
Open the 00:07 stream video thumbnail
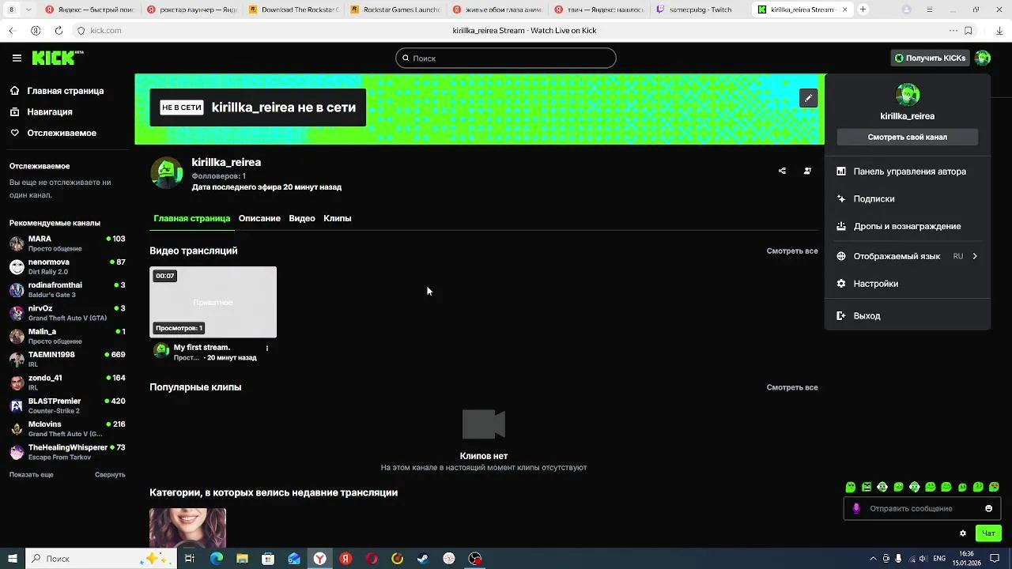coord(213,302)
